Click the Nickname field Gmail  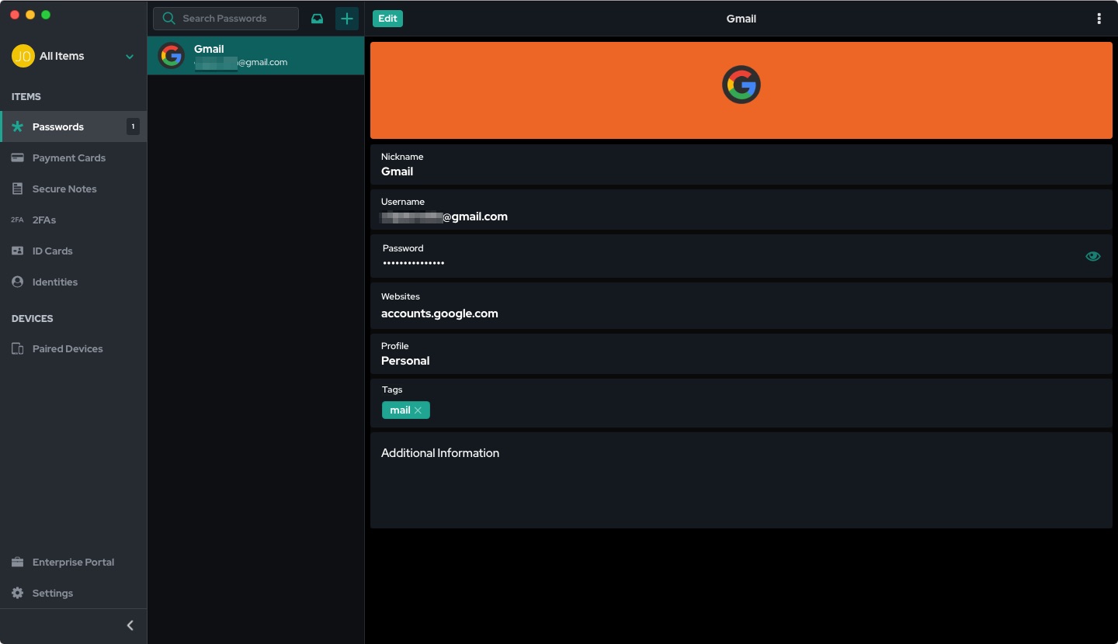[741, 164]
